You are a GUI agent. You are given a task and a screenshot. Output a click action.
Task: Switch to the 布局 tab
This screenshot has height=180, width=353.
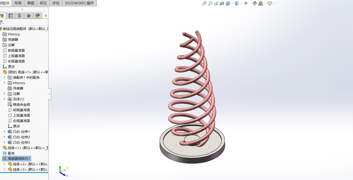(18, 3)
